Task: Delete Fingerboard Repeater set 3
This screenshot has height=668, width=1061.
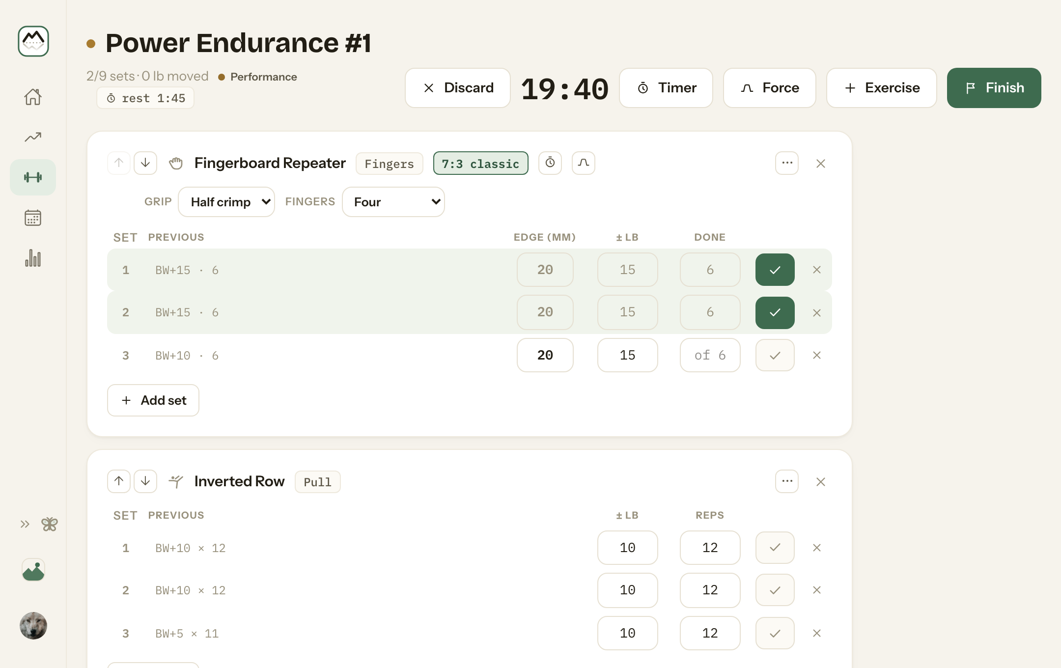Action: (817, 355)
